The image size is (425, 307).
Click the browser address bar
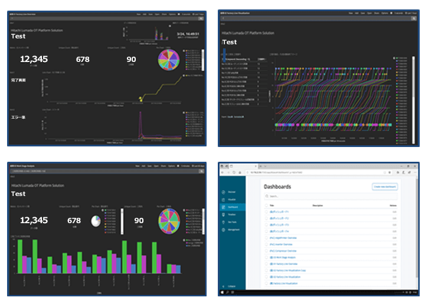[x=315, y=172]
